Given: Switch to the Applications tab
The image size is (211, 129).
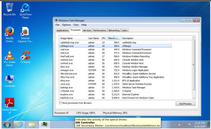Looking at the screenshot, I should [62, 30].
